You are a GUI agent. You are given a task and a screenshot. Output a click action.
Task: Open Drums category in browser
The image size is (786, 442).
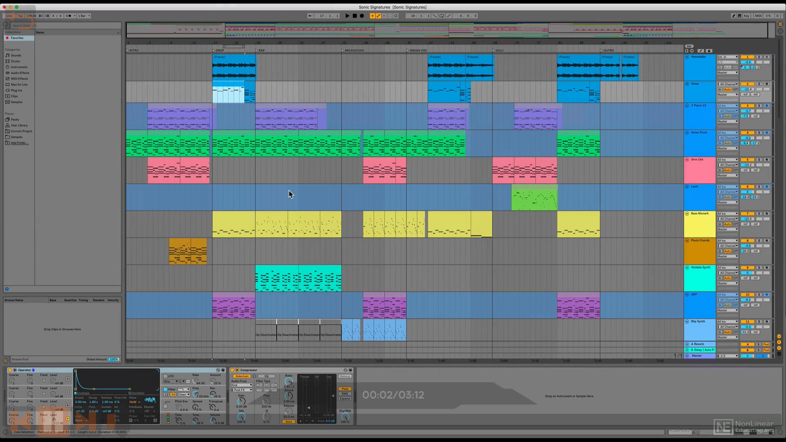coord(16,61)
